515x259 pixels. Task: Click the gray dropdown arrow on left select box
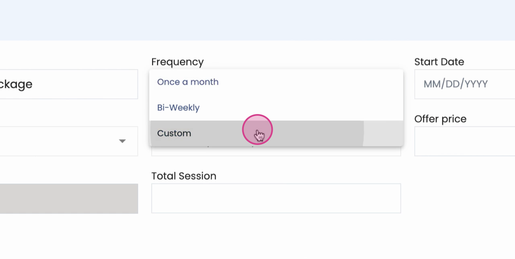tap(122, 141)
